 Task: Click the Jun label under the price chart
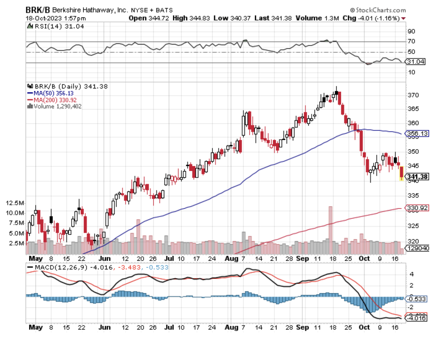pyautogui.click(x=105, y=259)
